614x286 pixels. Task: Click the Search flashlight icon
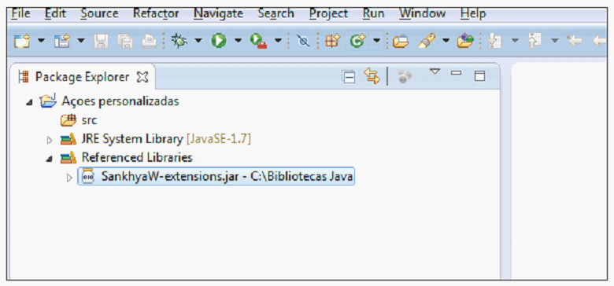coord(427,41)
